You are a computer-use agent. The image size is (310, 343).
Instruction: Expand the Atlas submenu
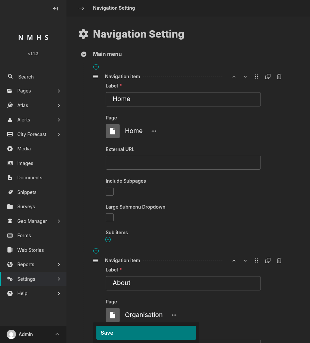[x=59, y=105]
